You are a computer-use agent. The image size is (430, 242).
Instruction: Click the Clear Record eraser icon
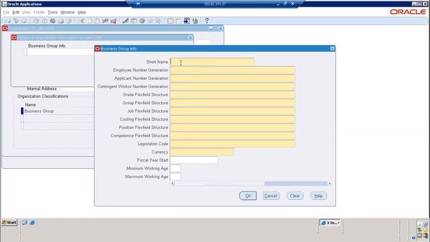(x=105, y=21)
